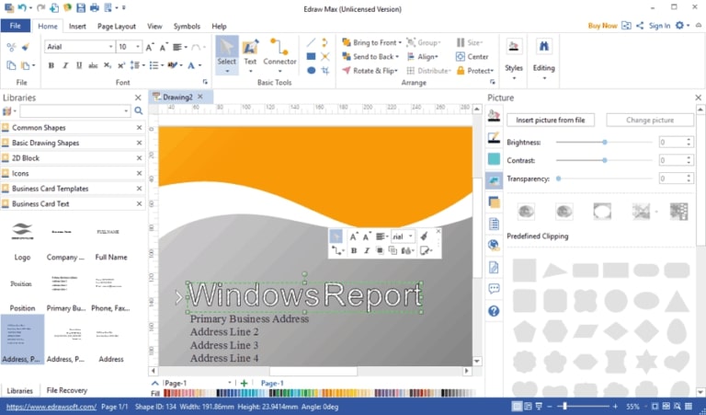Switch to the Page Layout tab
This screenshot has width=706, height=415.
[117, 26]
